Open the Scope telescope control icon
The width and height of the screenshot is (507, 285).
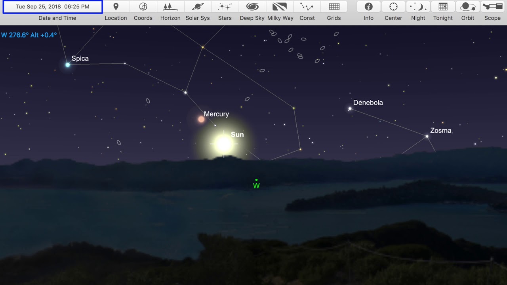tap(492, 7)
